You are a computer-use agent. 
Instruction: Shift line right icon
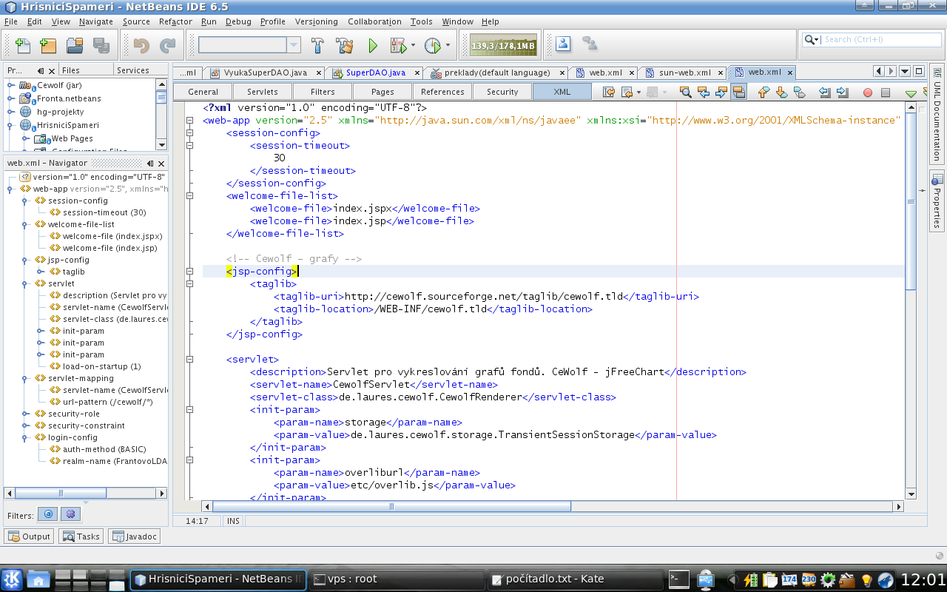[x=843, y=92]
